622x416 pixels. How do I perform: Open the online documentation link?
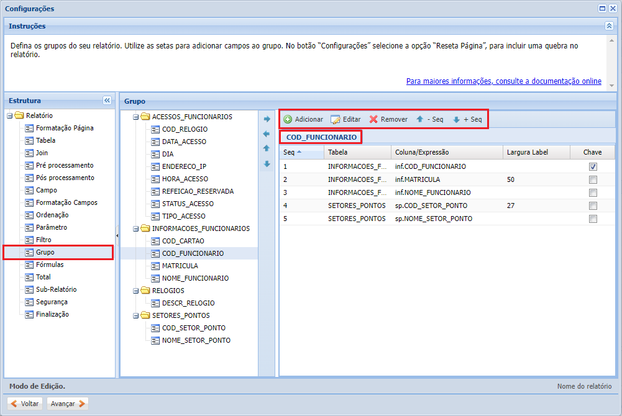pos(503,81)
